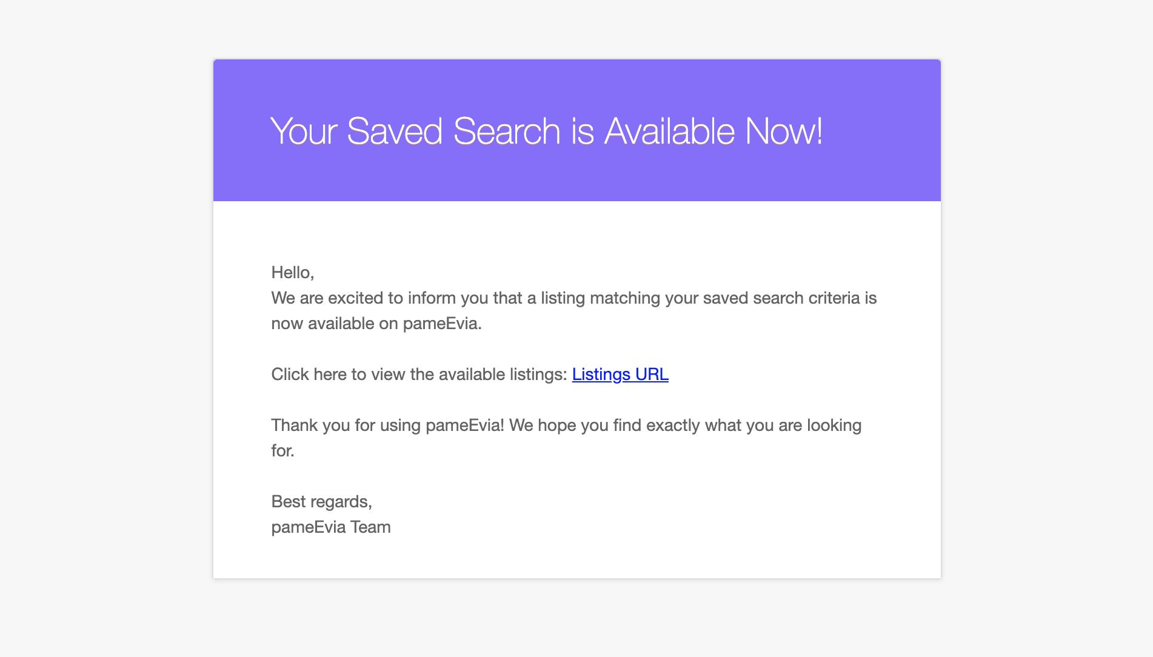Click "Available Now!" in the header title
This screenshot has height=657, width=1153.
713,131
